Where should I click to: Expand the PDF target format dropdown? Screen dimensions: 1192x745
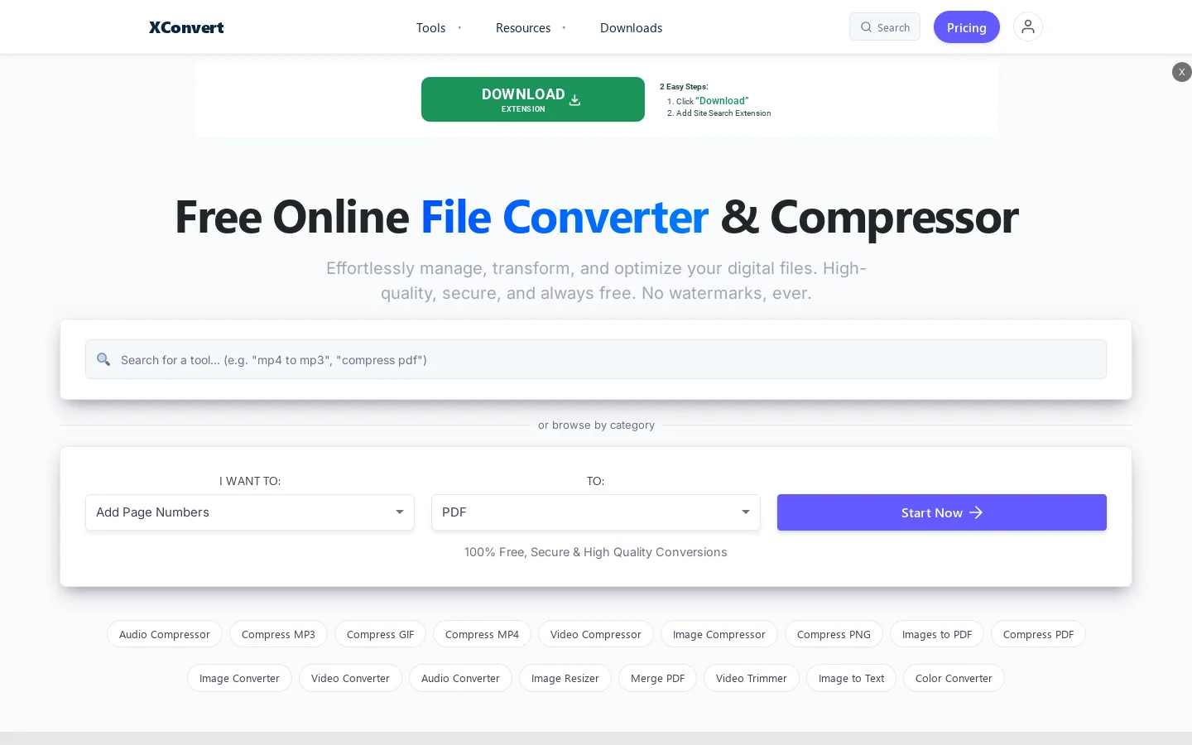pos(596,512)
